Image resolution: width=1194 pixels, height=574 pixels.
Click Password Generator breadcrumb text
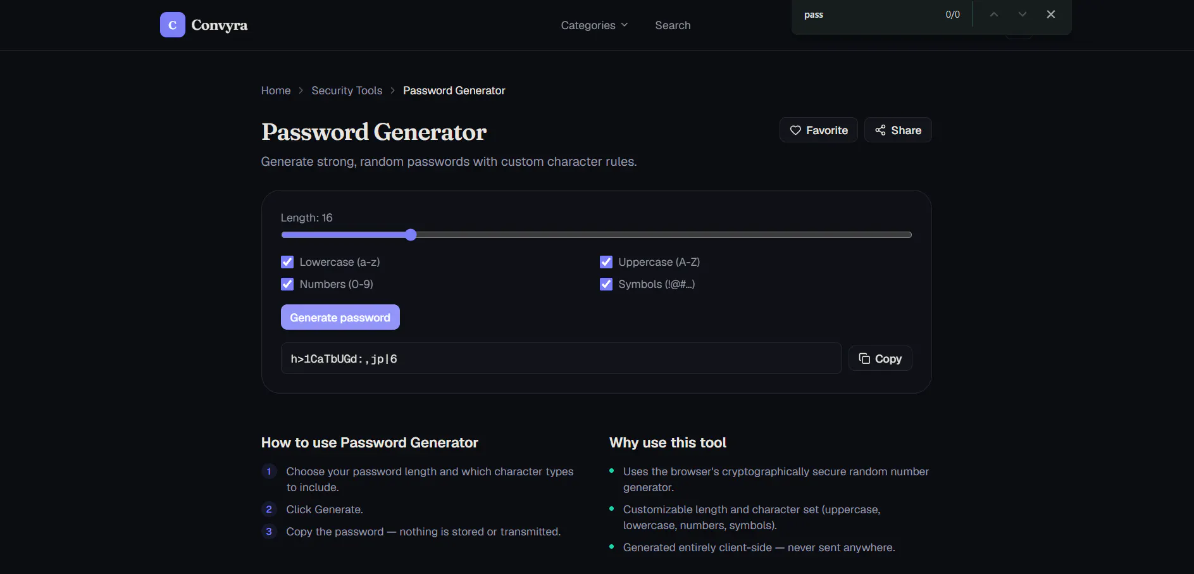click(x=454, y=90)
